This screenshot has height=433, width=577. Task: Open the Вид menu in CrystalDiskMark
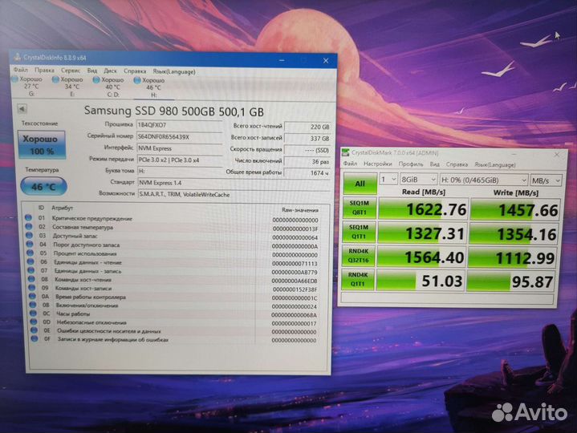click(434, 164)
